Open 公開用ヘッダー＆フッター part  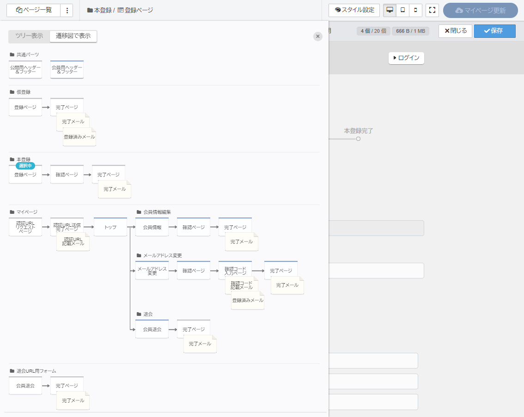(x=25, y=69)
